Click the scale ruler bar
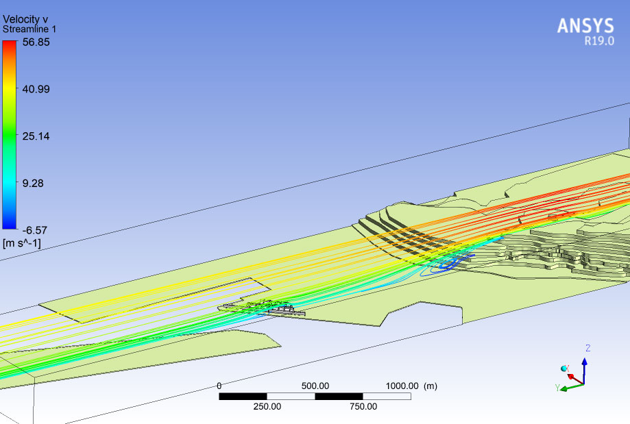630x424 pixels. coord(315,397)
